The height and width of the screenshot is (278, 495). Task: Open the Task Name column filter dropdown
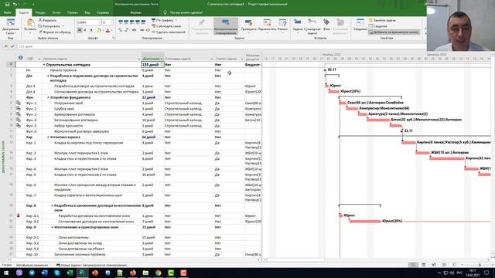(x=139, y=59)
